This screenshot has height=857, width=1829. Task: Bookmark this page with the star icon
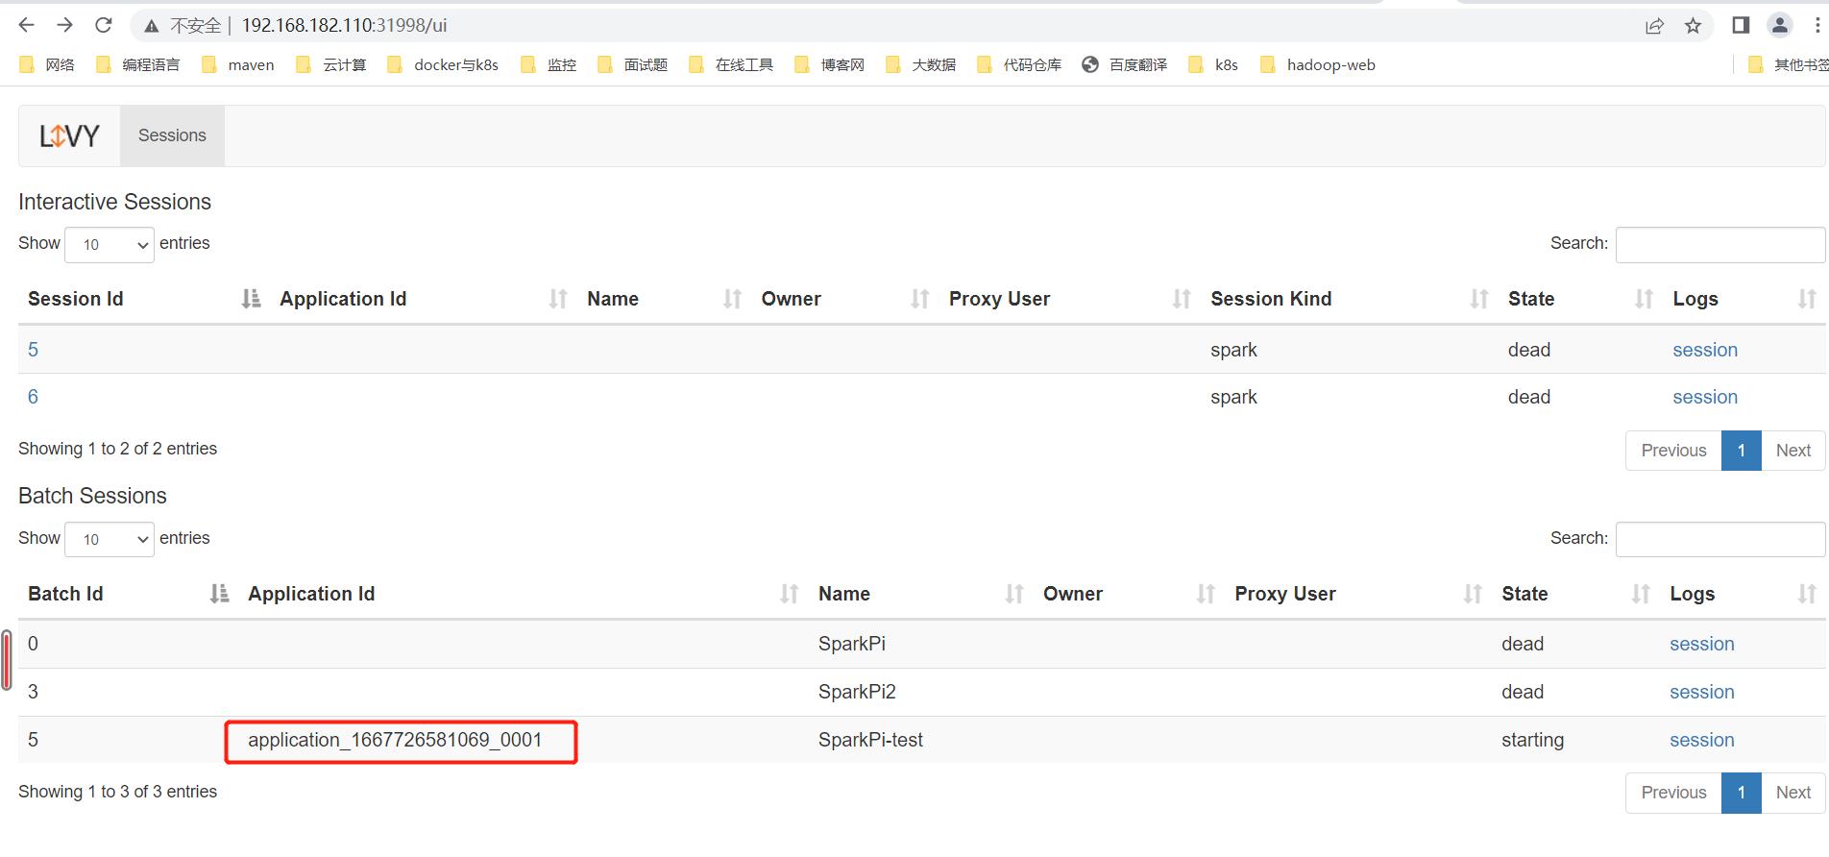1693,26
